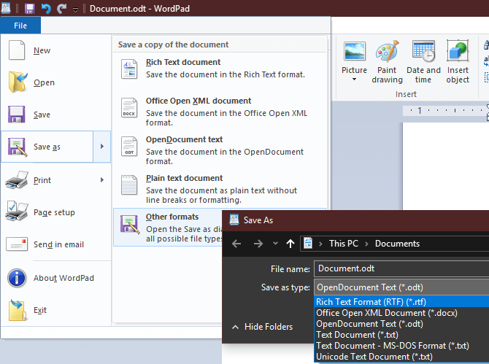Click the Exit folder icon
Screen dimensions: 489x364
point(18,310)
